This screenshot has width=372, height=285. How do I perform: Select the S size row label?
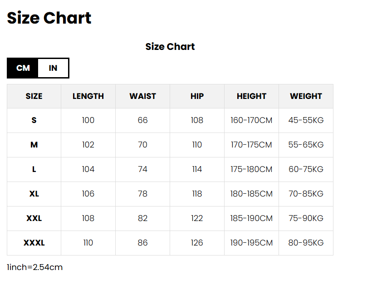click(34, 120)
